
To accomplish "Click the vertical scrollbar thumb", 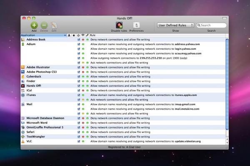I will (227, 84).
